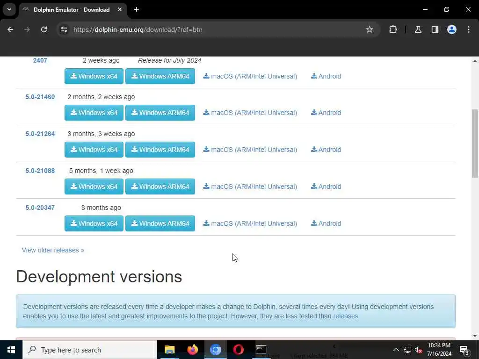Click the taskbar search box
479x359 pixels.
click(x=89, y=350)
